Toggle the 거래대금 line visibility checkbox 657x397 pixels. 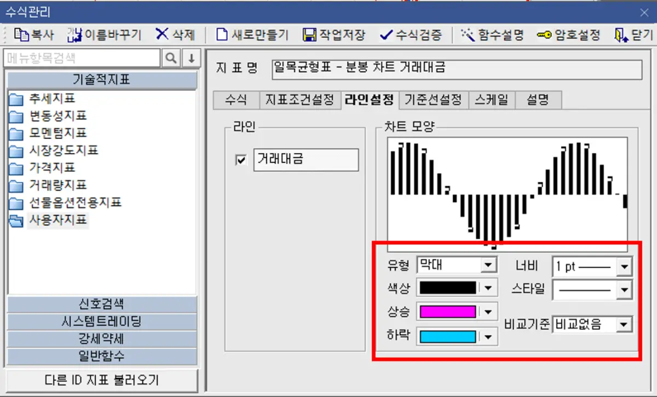(x=240, y=160)
